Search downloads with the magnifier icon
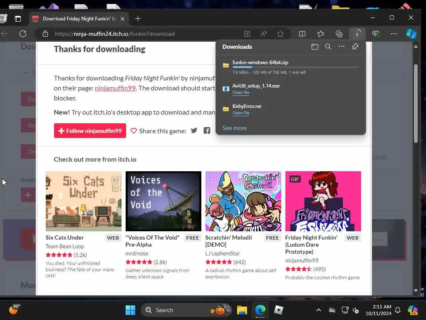Image resolution: width=426 pixels, height=320 pixels. click(x=328, y=47)
